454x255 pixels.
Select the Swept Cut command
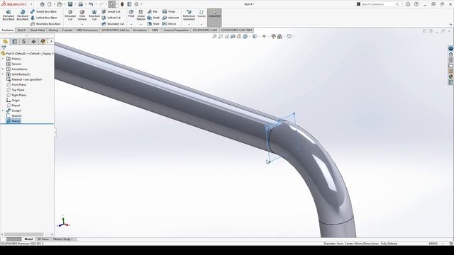click(x=111, y=11)
